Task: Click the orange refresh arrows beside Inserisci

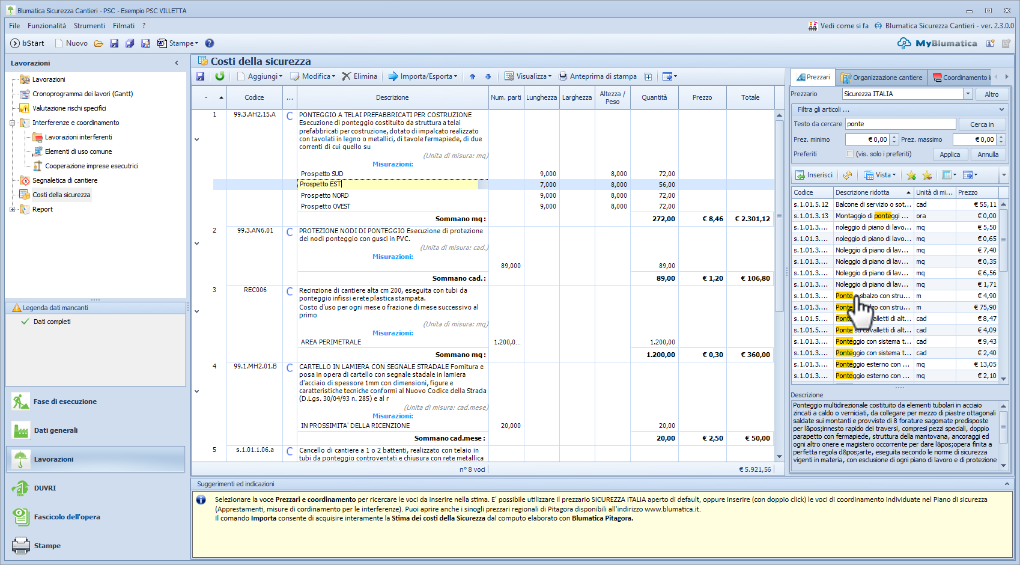Action: click(847, 175)
